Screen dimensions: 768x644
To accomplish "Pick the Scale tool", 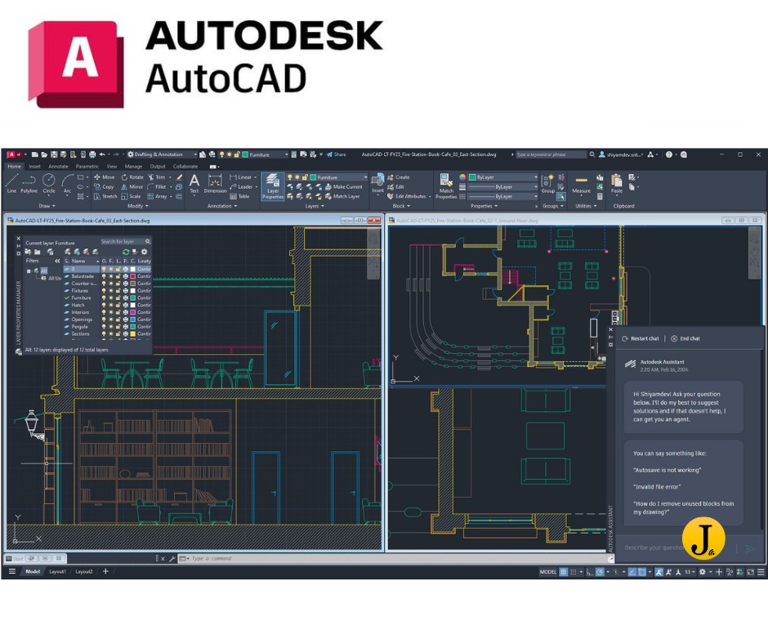I will pos(131,196).
